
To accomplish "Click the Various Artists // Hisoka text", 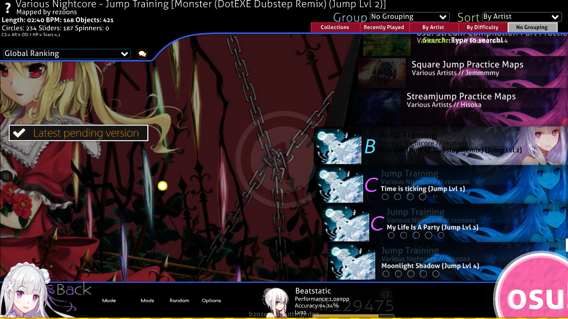I will tap(444, 105).
